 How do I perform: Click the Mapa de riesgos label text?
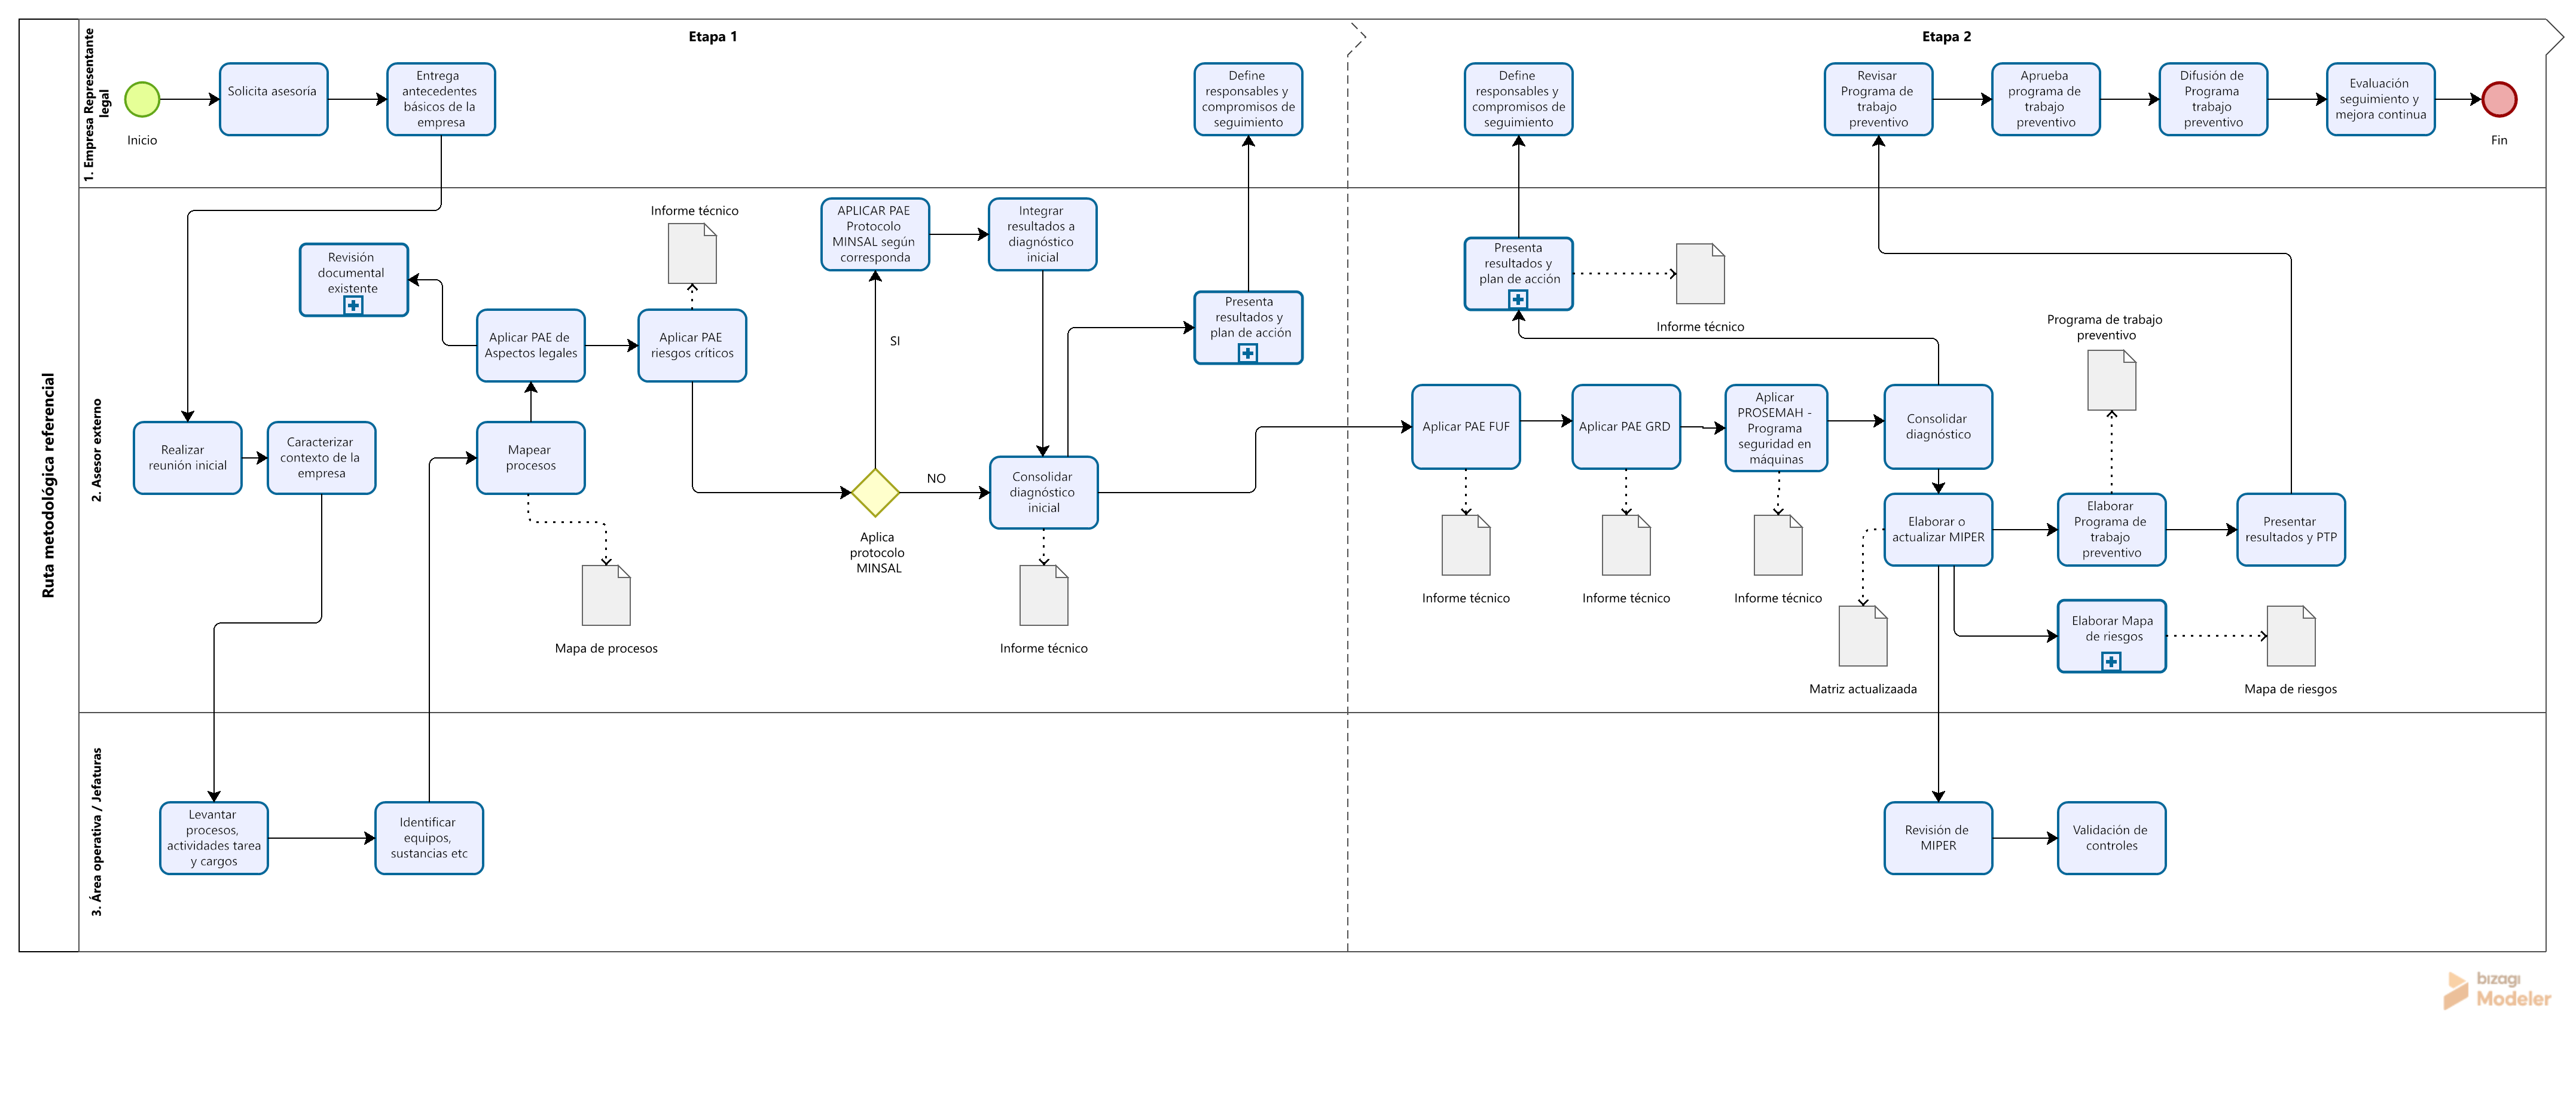pyautogui.click(x=2291, y=689)
